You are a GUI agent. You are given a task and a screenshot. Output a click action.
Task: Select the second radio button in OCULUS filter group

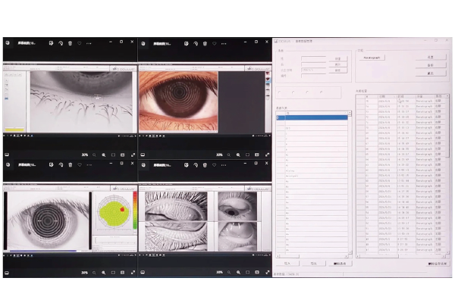pyautogui.click(x=293, y=92)
